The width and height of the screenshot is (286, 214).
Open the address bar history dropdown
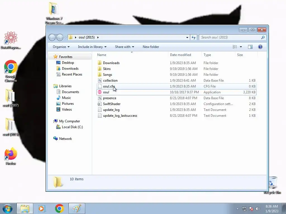187,38
